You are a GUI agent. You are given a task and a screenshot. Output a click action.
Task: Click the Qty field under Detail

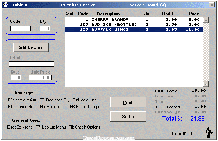(16, 77)
